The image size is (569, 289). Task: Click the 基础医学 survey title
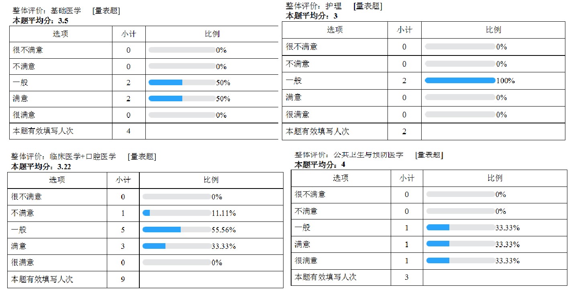[47, 11]
